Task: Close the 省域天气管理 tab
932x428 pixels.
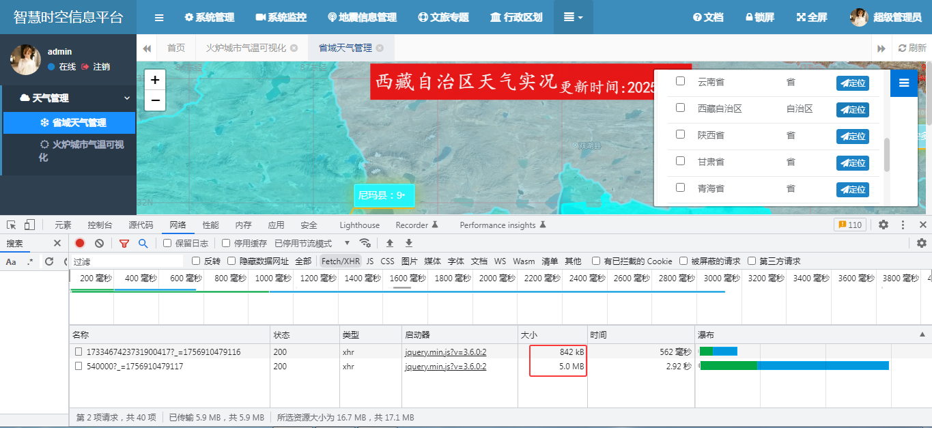Action: click(380, 48)
